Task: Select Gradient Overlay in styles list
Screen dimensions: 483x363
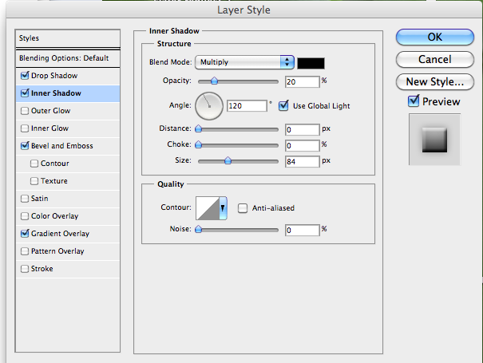Action: (60, 234)
